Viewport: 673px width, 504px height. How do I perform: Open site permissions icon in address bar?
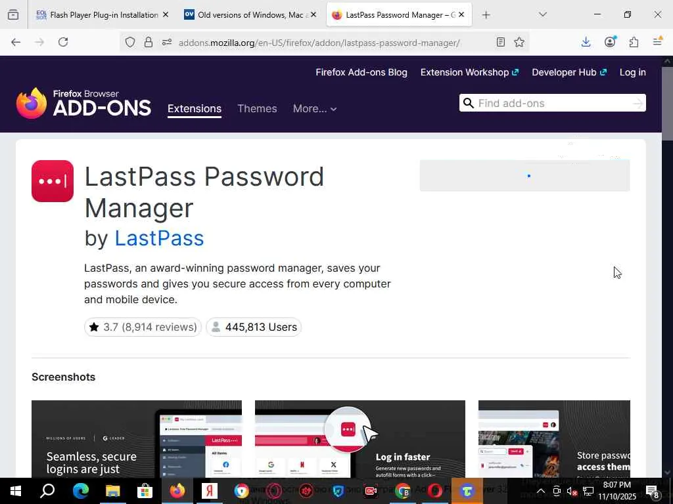167,42
